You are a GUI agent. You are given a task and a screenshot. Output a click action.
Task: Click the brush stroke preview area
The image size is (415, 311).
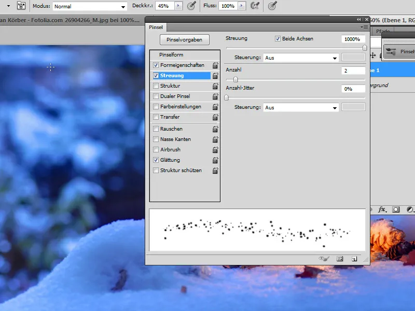[257, 230]
